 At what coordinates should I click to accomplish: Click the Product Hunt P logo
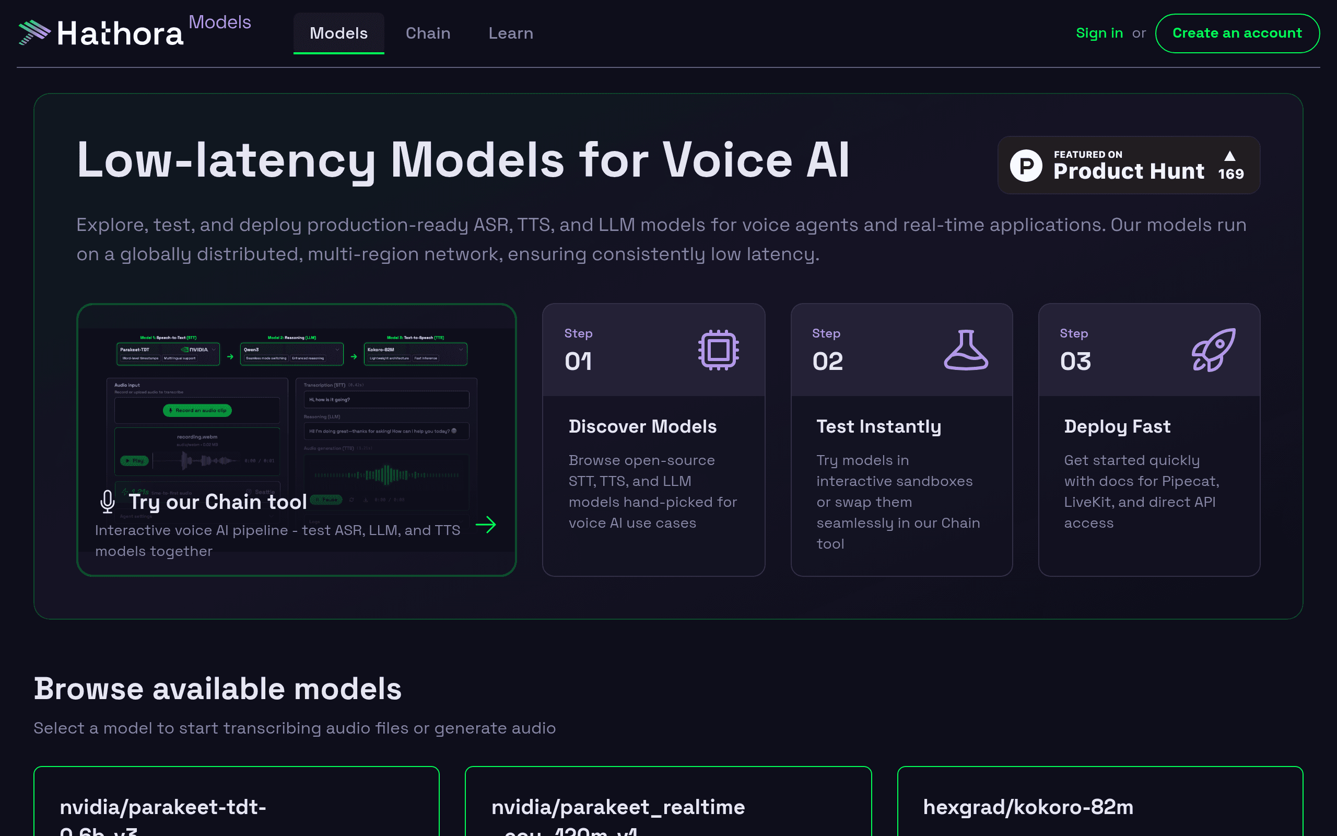click(x=1026, y=165)
